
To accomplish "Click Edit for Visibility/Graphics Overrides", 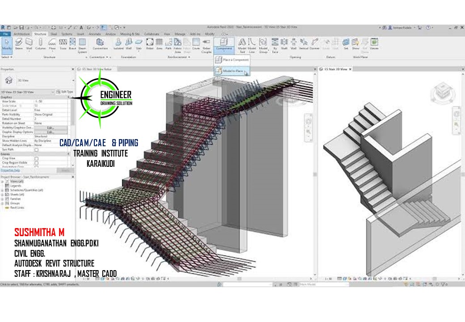I will [51, 128].
